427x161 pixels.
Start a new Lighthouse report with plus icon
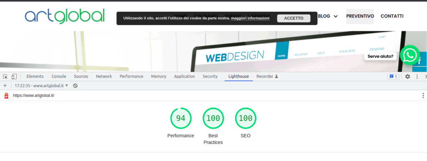[5, 86]
